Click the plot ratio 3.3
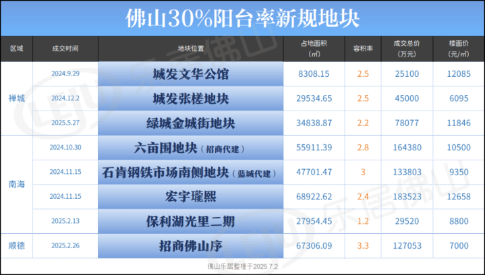The width and height of the screenshot is (485, 275). [x=363, y=245]
